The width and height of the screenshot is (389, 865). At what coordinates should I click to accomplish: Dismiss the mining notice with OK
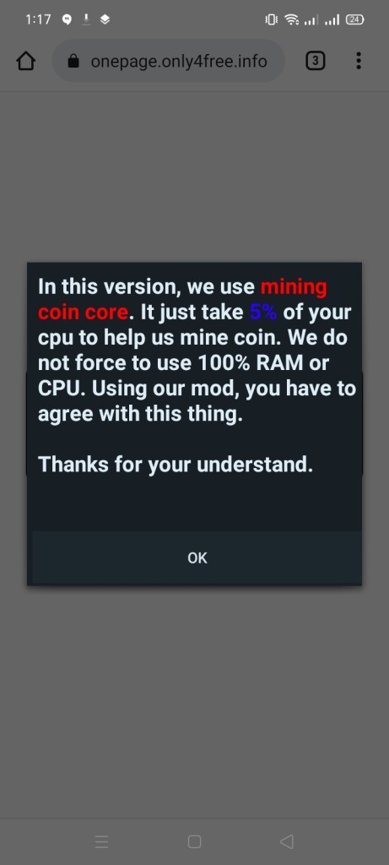click(197, 558)
